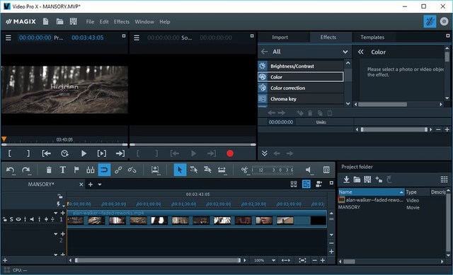The height and width of the screenshot is (275, 453).
Task: Select the all-tracks mouse mode
Action: point(207,170)
